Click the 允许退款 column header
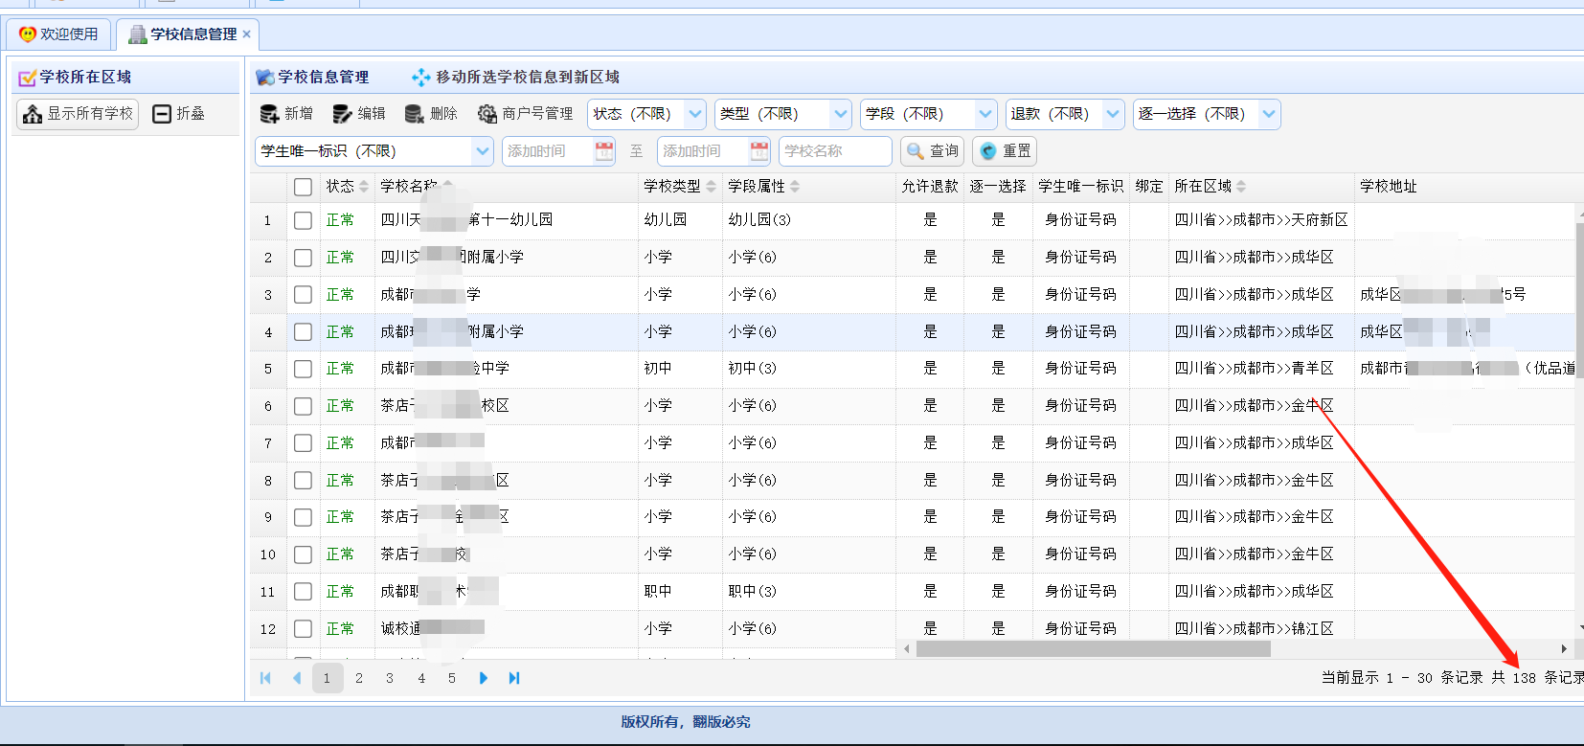1584x746 pixels. [x=929, y=187]
